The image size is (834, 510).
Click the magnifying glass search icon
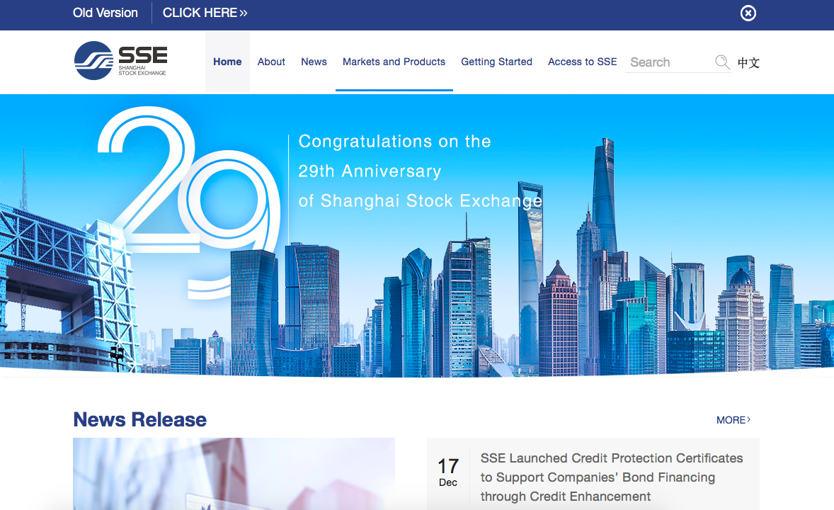(x=721, y=62)
